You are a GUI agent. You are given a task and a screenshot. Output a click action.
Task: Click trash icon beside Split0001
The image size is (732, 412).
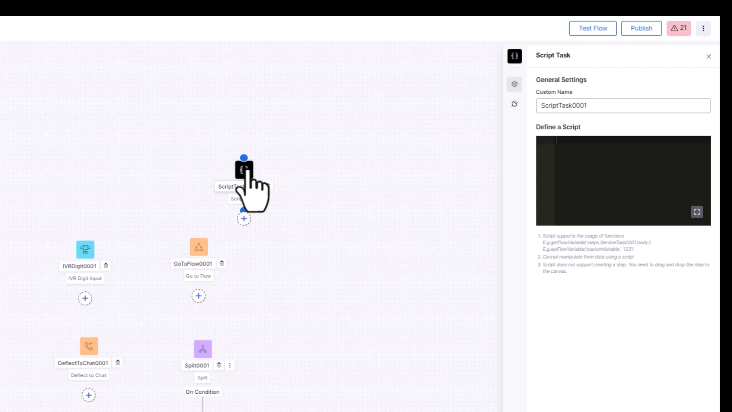pyautogui.click(x=219, y=365)
